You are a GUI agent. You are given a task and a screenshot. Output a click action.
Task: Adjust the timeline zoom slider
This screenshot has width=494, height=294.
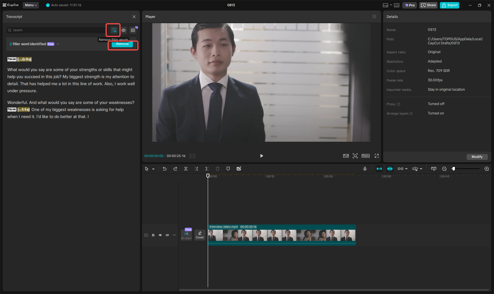click(454, 169)
